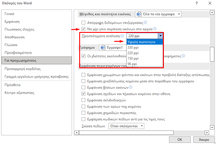Open Προσαρμογή κορδέλας category
This screenshot has width=216, height=144.
(x=37, y=69)
